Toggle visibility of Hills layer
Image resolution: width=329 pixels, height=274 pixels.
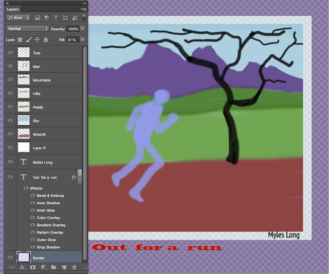point(10,93)
